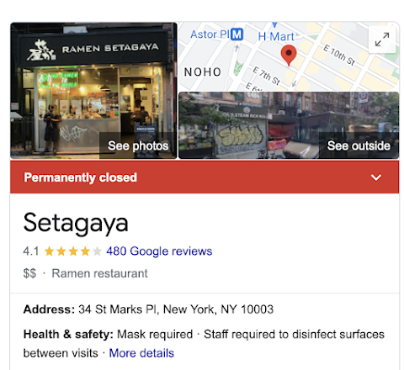
Task: Click the red location pin on map
Action: tap(289, 55)
